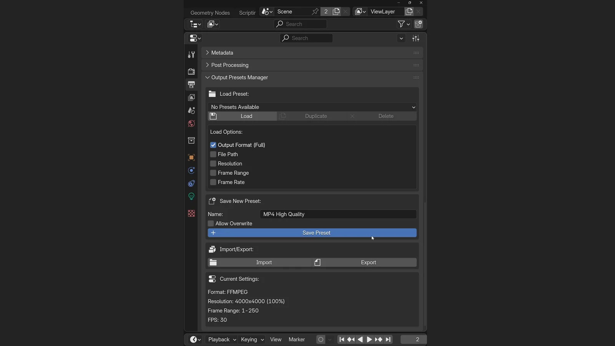The image size is (615, 346).
Task: Select the orange Object properties tab
Action: [x=191, y=157]
